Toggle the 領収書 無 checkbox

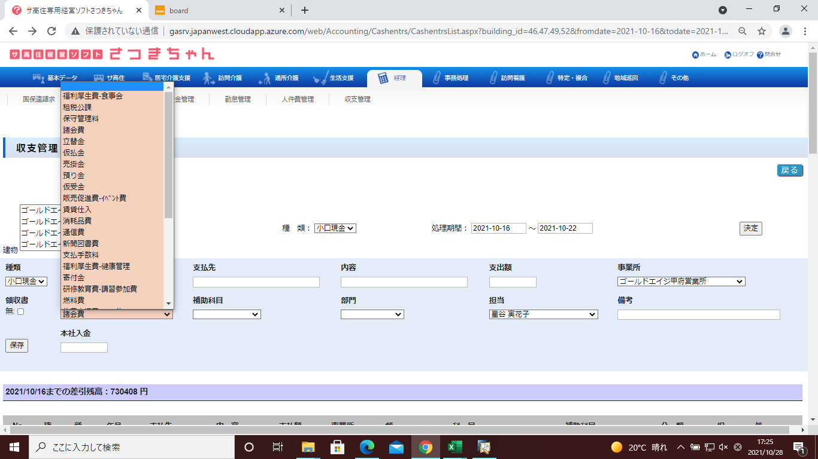(x=21, y=312)
